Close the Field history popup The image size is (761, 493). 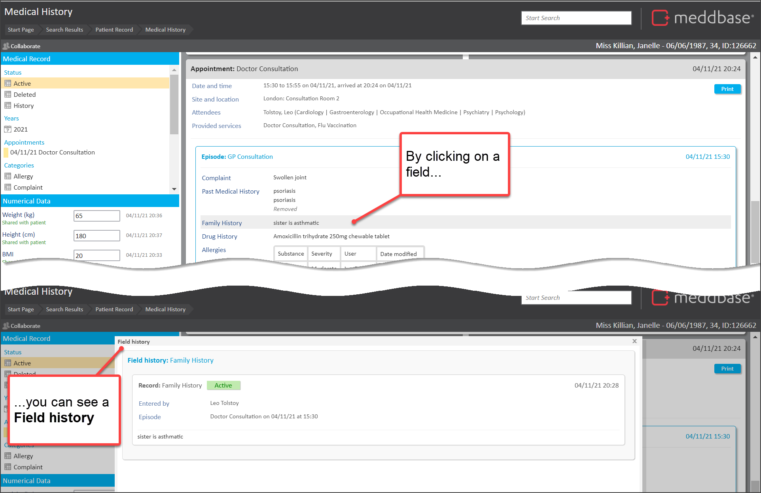point(634,341)
